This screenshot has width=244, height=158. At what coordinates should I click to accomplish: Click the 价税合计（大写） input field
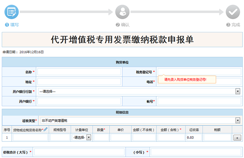79,152
